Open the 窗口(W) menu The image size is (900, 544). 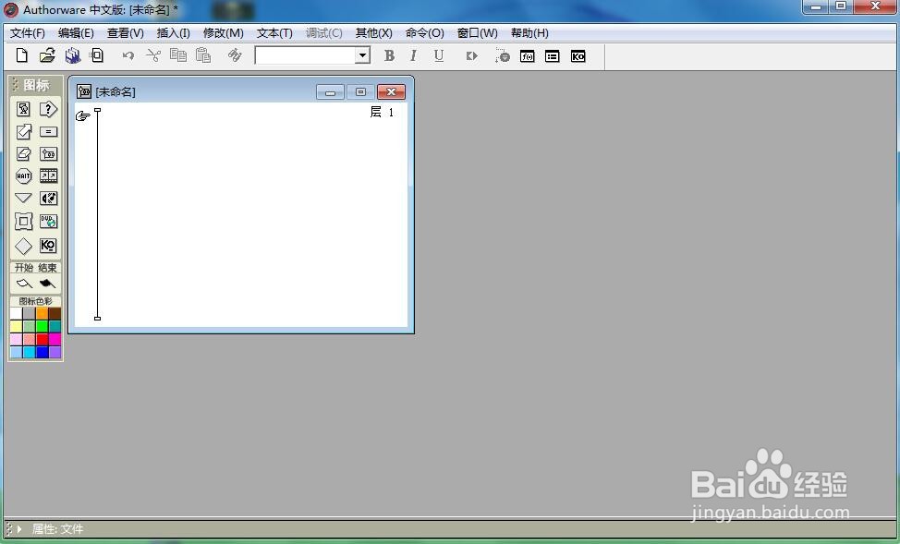(x=477, y=33)
